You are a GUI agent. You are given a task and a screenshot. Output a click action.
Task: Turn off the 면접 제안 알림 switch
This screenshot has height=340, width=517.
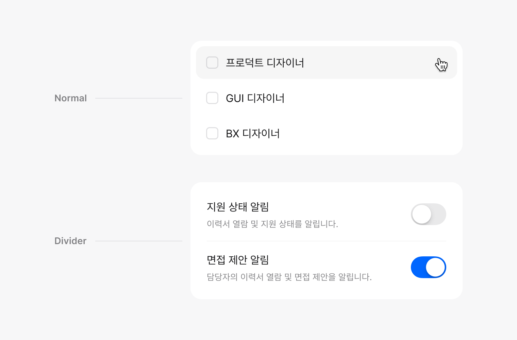coord(428,267)
